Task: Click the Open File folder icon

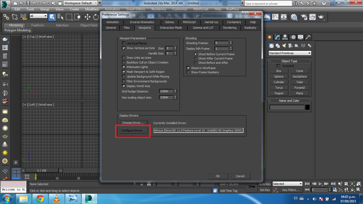Action: [22, 3]
